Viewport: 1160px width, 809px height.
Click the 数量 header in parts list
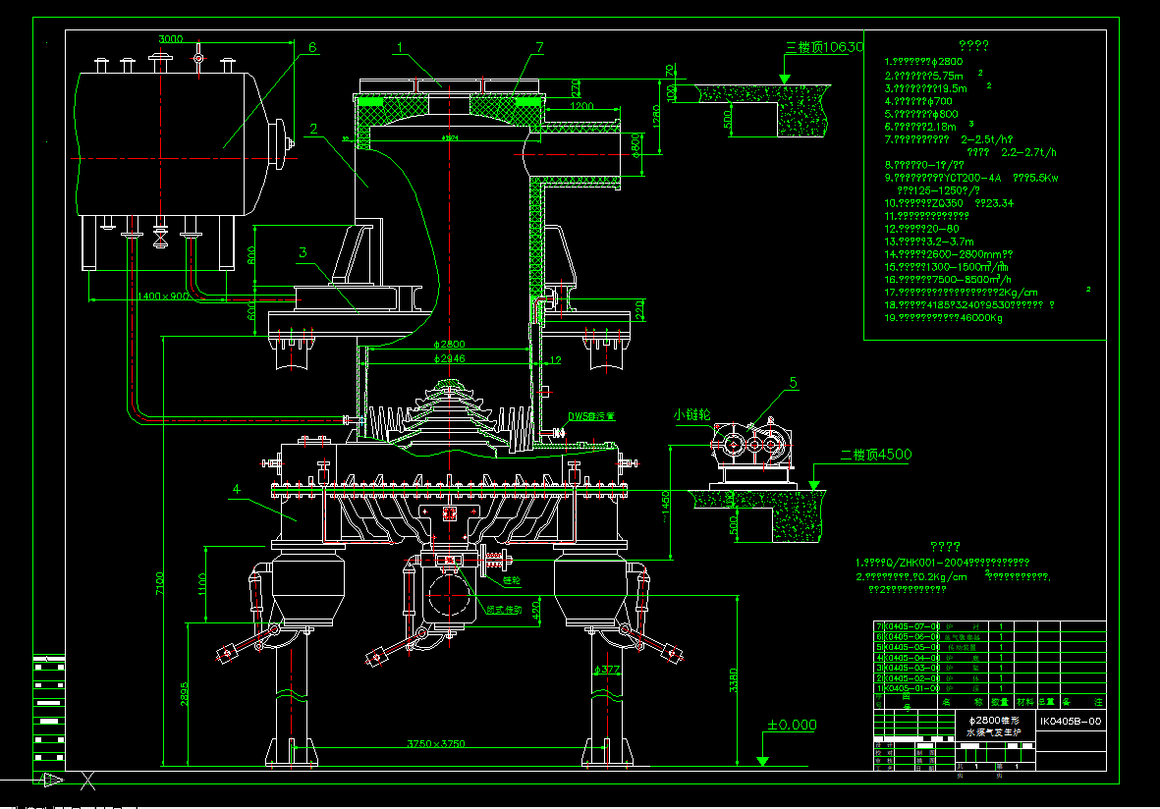coord(1000,702)
